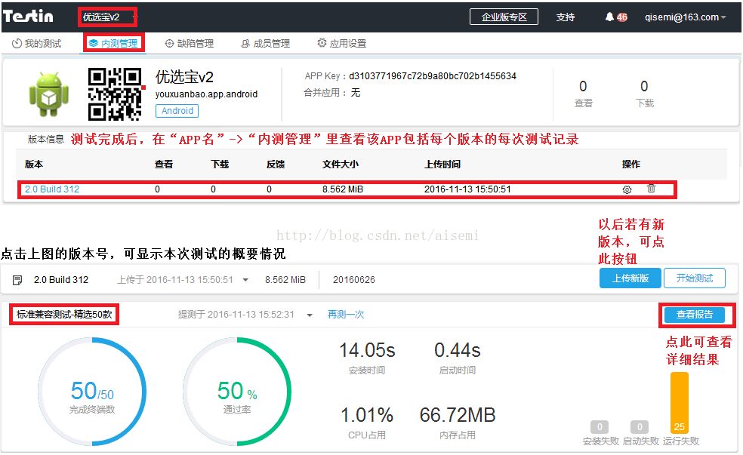The image size is (743, 455).
Task: Click the 标准兼容测试-精选50款 test title
Action: (x=64, y=315)
